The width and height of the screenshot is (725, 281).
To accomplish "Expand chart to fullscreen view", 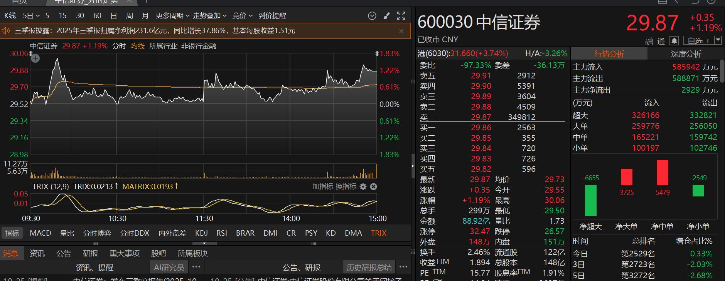I will pos(401,16).
